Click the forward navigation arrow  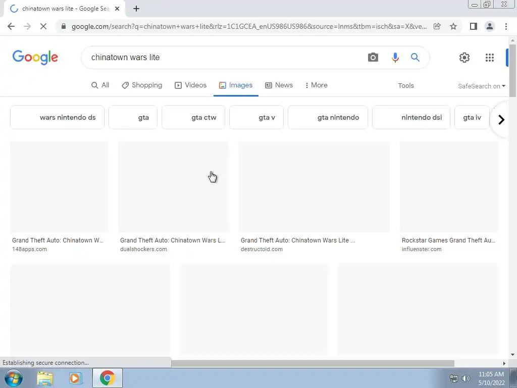point(27,26)
